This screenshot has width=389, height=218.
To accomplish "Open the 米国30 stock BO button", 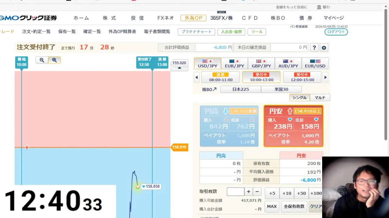I will (x=281, y=89).
